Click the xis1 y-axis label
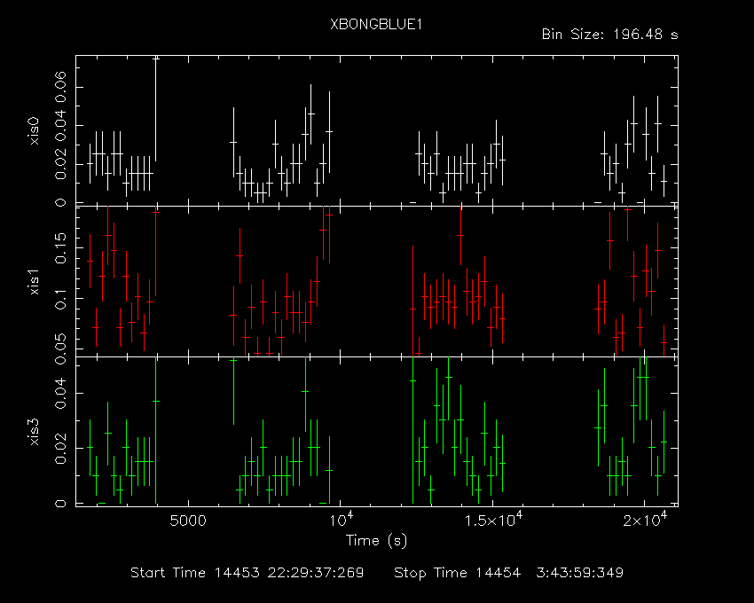The height and width of the screenshot is (603, 754). pyautogui.click(x=34, y=282)
